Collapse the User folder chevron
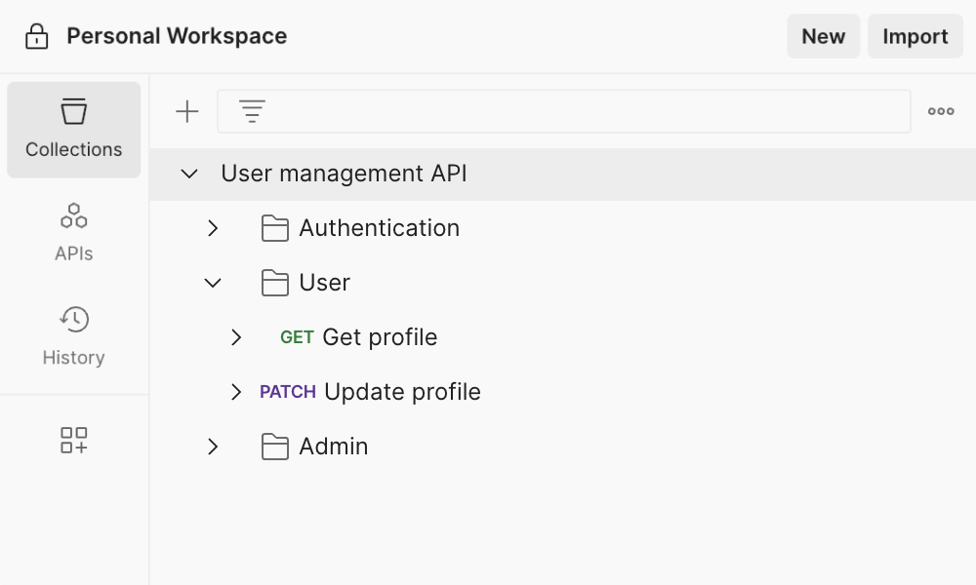The width and height of the screenshot is (976, 585). [213, 283]
